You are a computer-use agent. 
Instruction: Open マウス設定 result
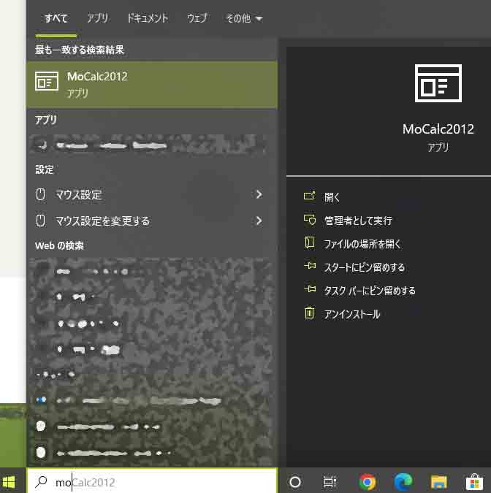tap(79, 195)
